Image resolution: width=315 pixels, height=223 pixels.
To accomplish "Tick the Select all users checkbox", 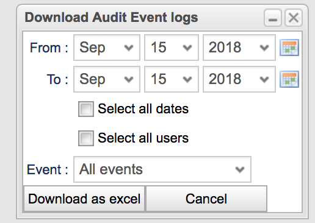I will pos(86,138).
